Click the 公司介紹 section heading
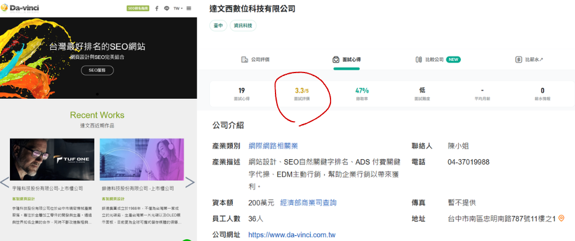Viewport: 575px width, 241px height. [228, 125]
